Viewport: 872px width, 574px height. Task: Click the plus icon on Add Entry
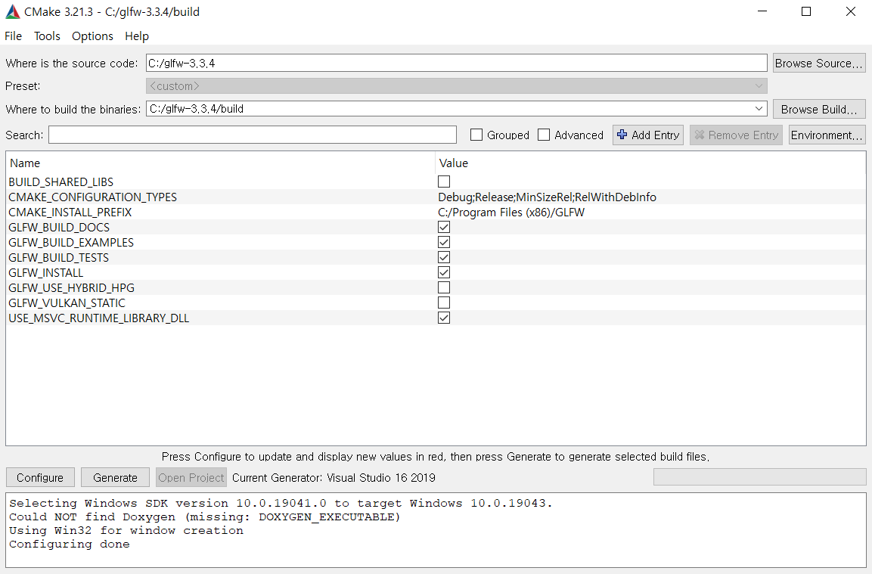[x=622, y=135]
